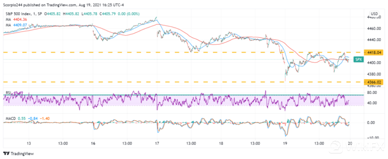388x159 pixels.
Task: Click date 19 on the time axis
Action: (285, 144)
